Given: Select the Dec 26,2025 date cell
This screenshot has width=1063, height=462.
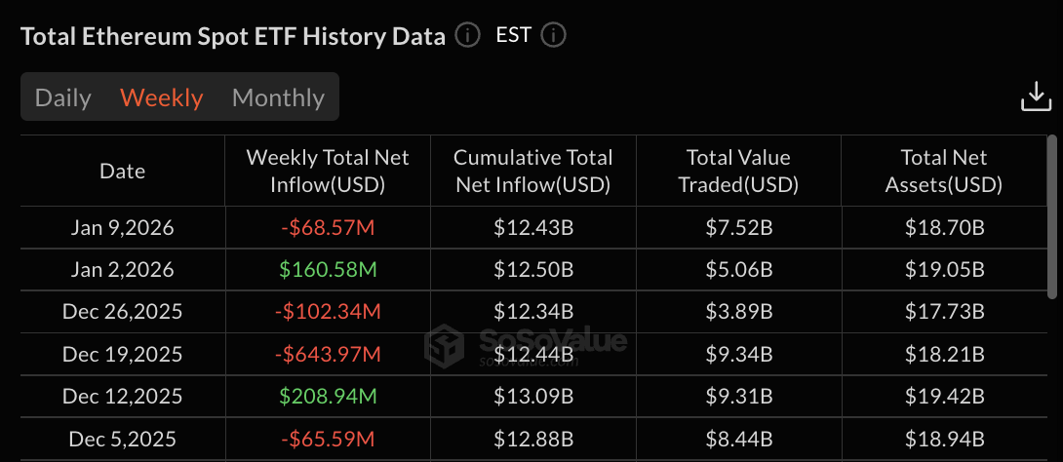Looking at the screenshot, I should coord(123,312).
